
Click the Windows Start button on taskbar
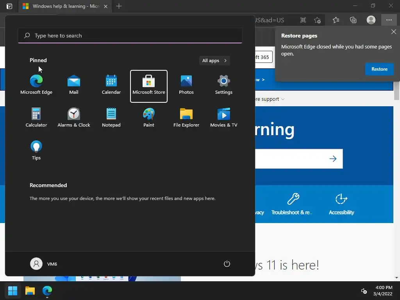click(12, 291)
